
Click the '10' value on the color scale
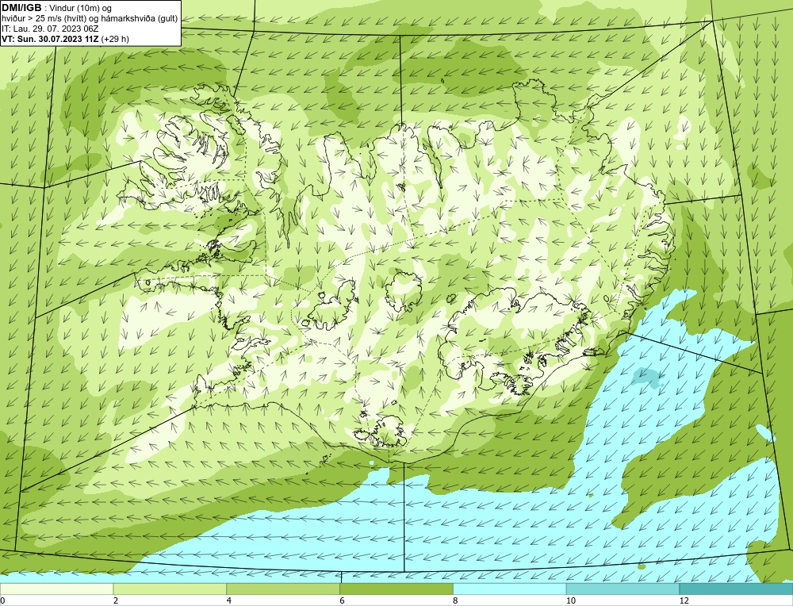pyautogui.click(x=571, y=600)
